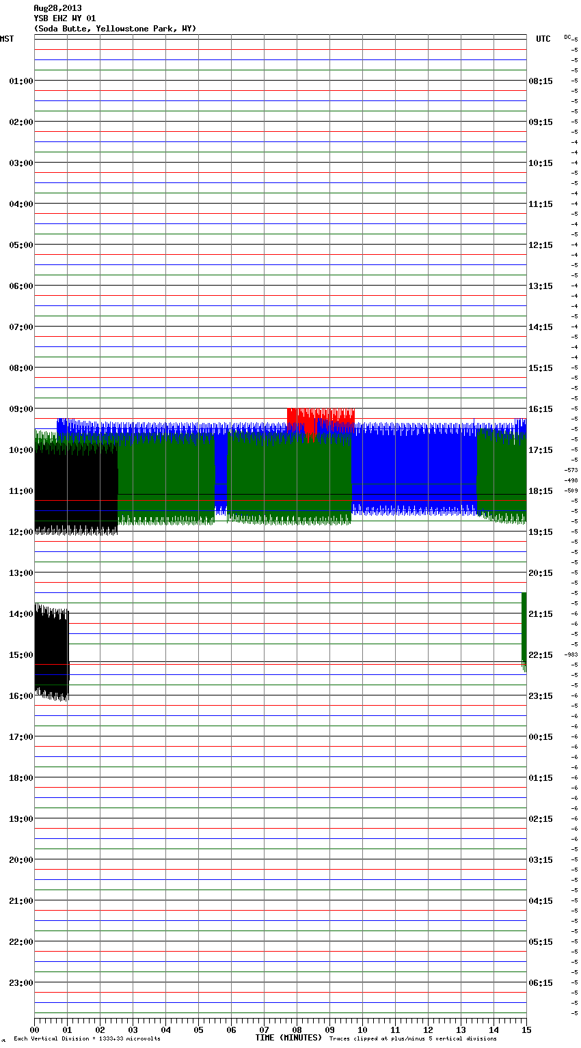Select the 02:00 MST time label
The height and width of the screenshot is (1048, 581).
[x=21, y=122]
